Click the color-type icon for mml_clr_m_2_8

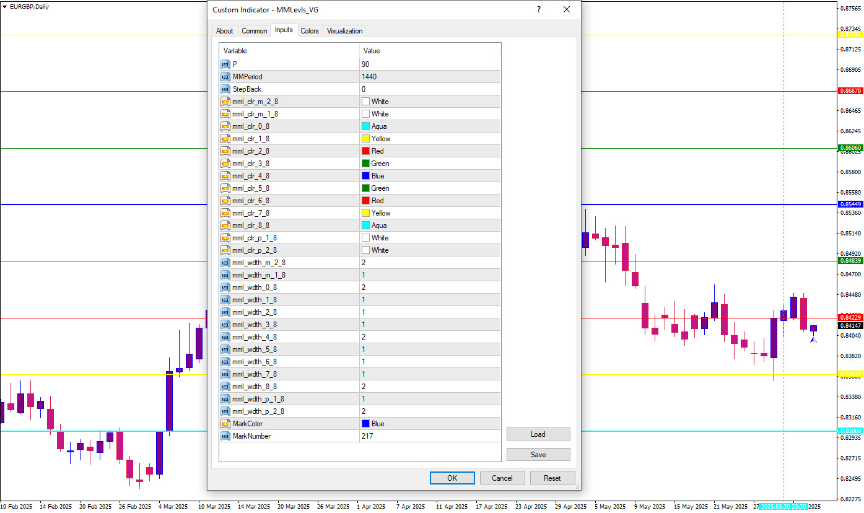pos(225,102)
